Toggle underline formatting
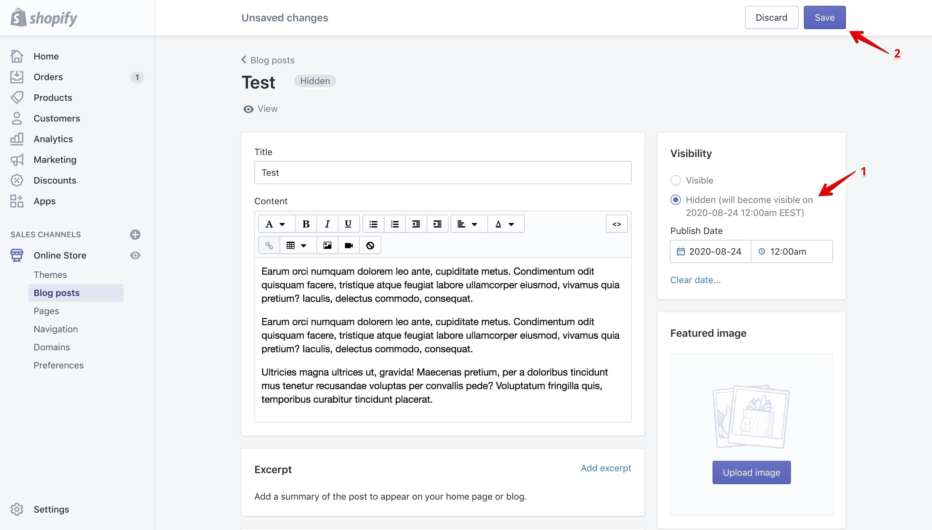This screenshot has height=530, width=932. point(348,224)
